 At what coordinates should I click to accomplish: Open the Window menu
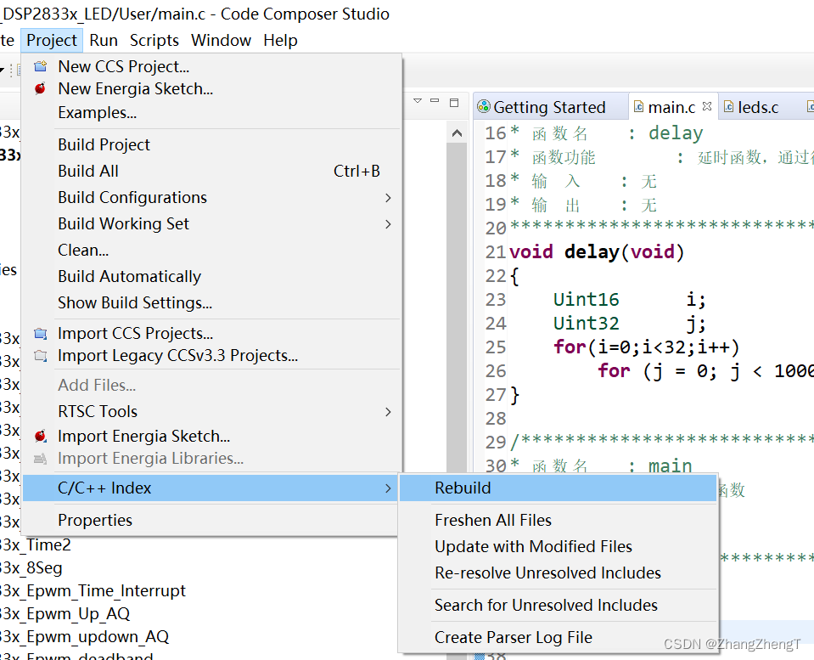click(x=221, y=40)
